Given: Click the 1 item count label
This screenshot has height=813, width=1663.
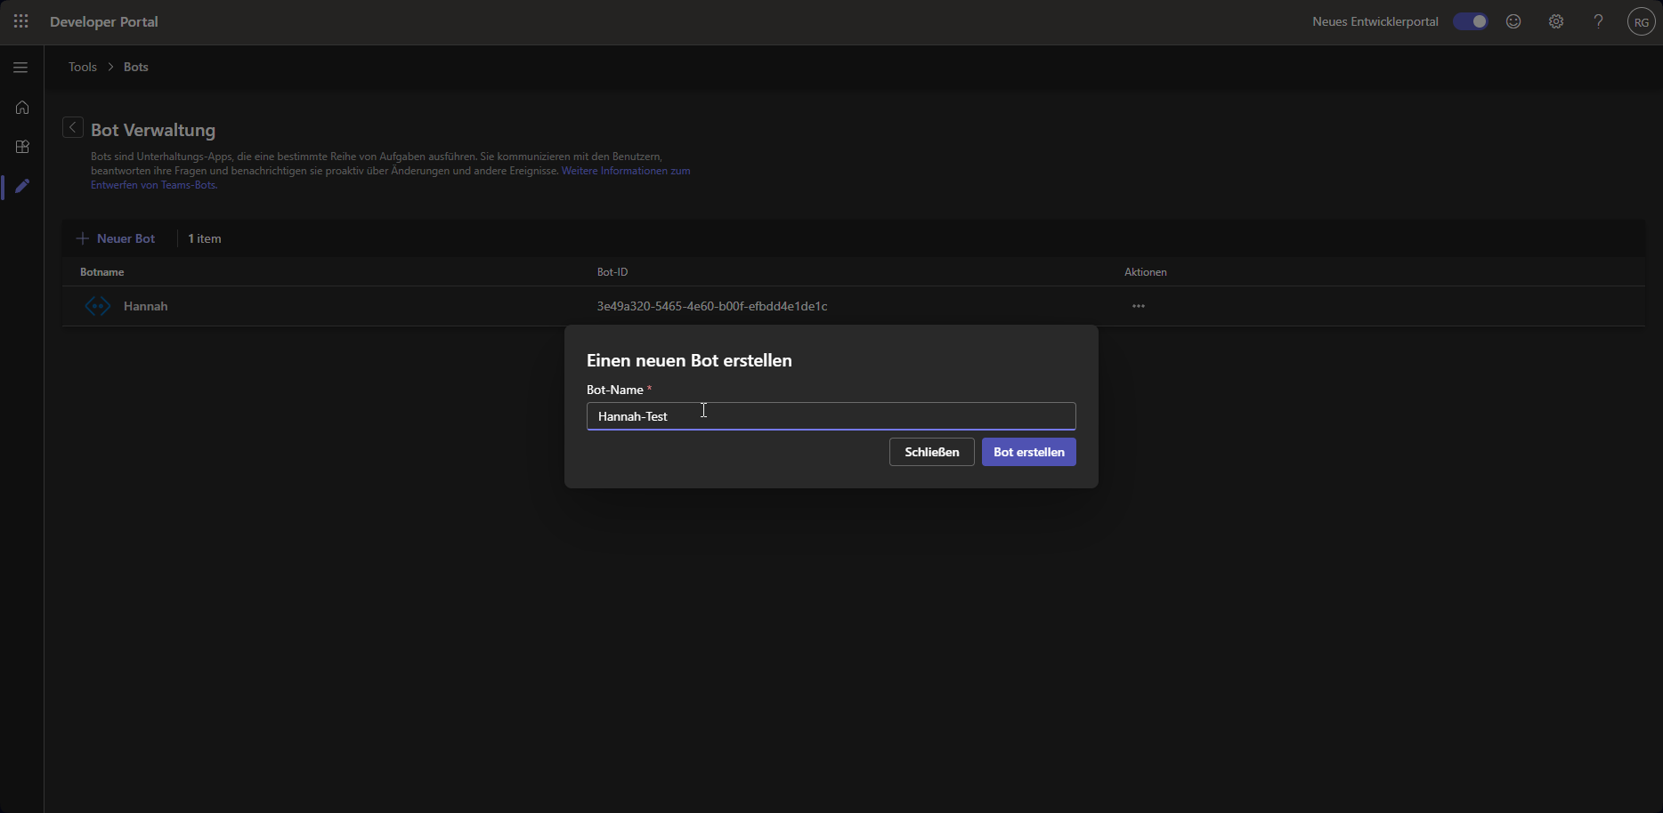Looking at the screenshot, I should tap(205, 238).
